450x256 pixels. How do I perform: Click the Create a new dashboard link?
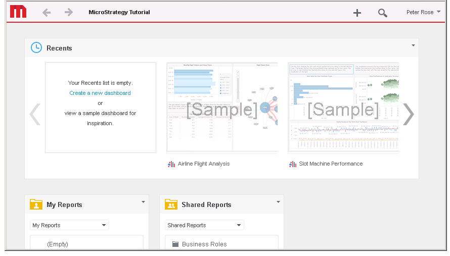[x=100, y=93]
